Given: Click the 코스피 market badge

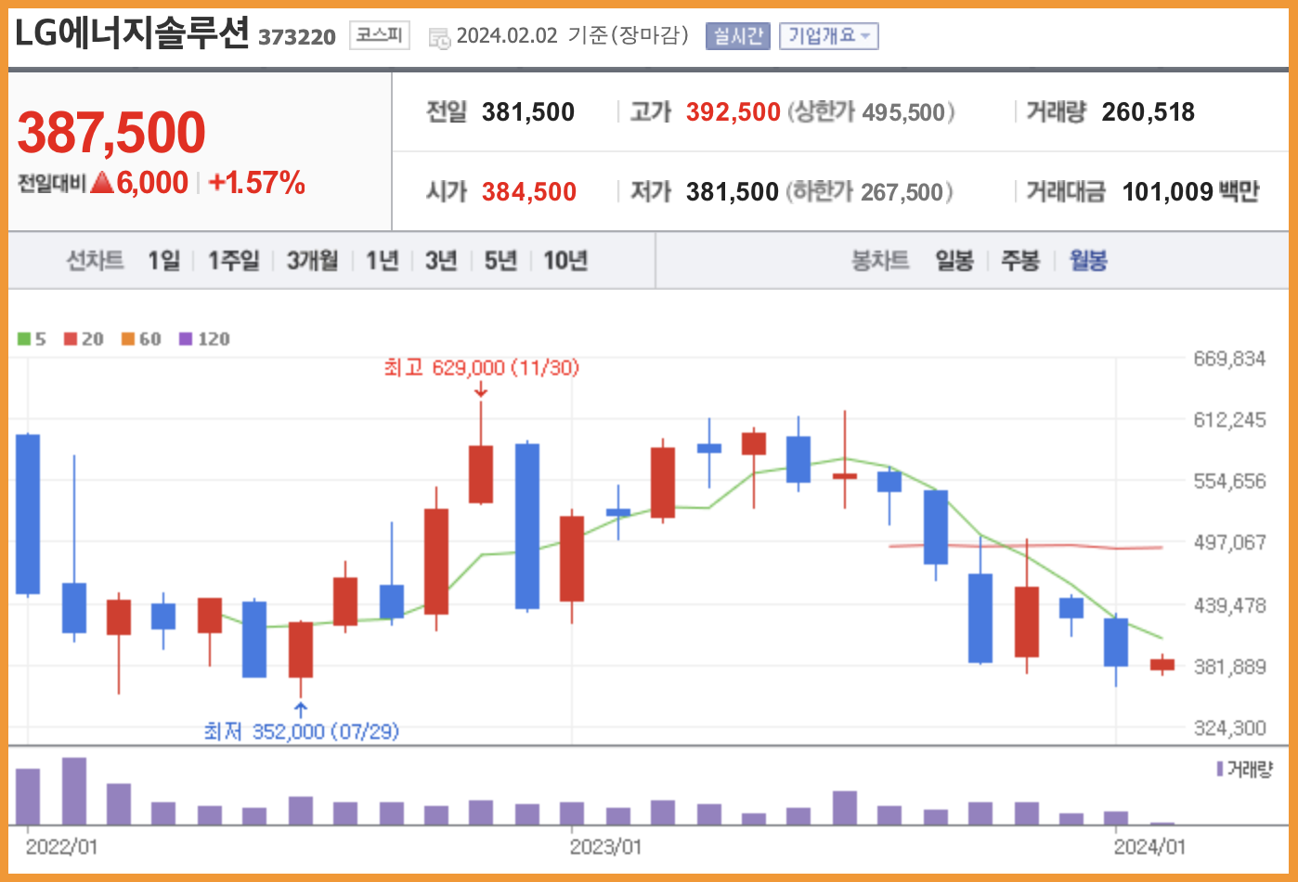Looking at the screenshot, I should tap(380, 35).
